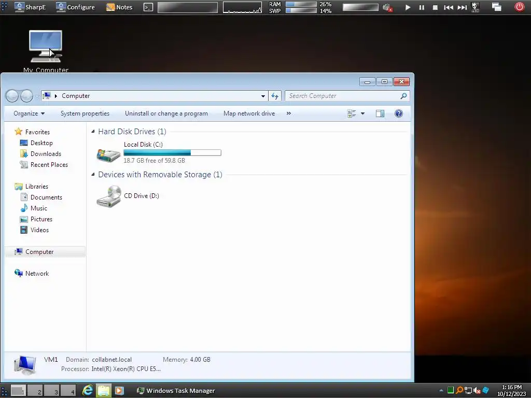The width and height of the screenshot is (531, 398).
Task: Click the command input field in top bar
Action: pyautogui.click(x=188, y=7)
